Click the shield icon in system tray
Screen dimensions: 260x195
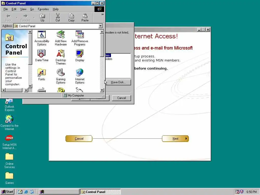[242, 192]
